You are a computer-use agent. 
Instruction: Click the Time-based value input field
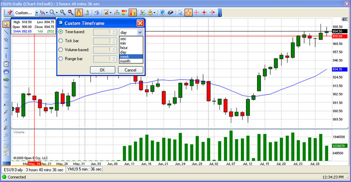tap(105, 32)
